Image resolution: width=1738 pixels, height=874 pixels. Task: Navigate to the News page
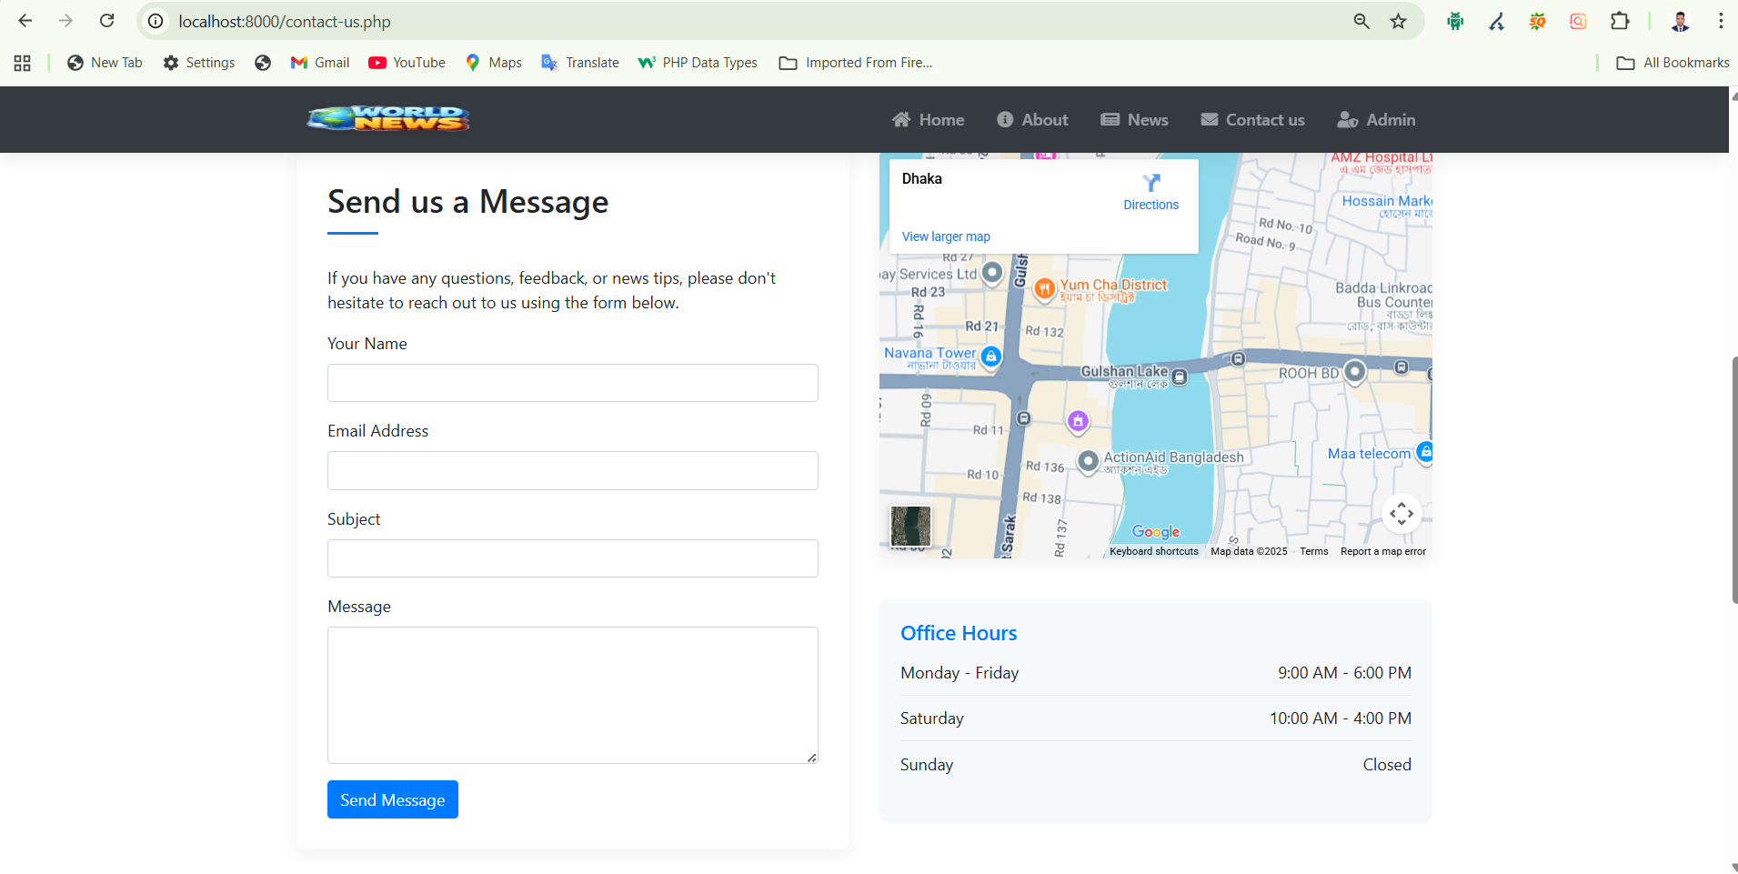point(1135,120)
